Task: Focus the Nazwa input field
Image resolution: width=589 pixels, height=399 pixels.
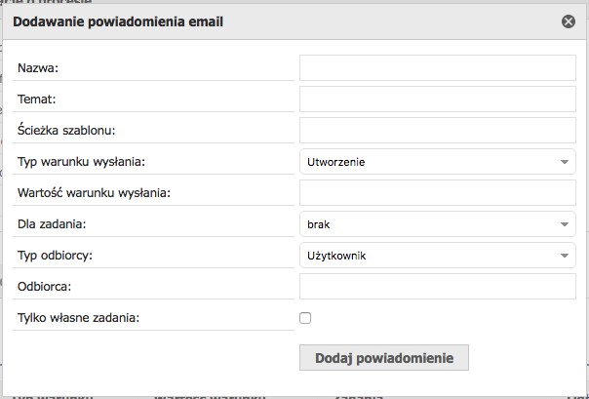Action: pos(438,67)
